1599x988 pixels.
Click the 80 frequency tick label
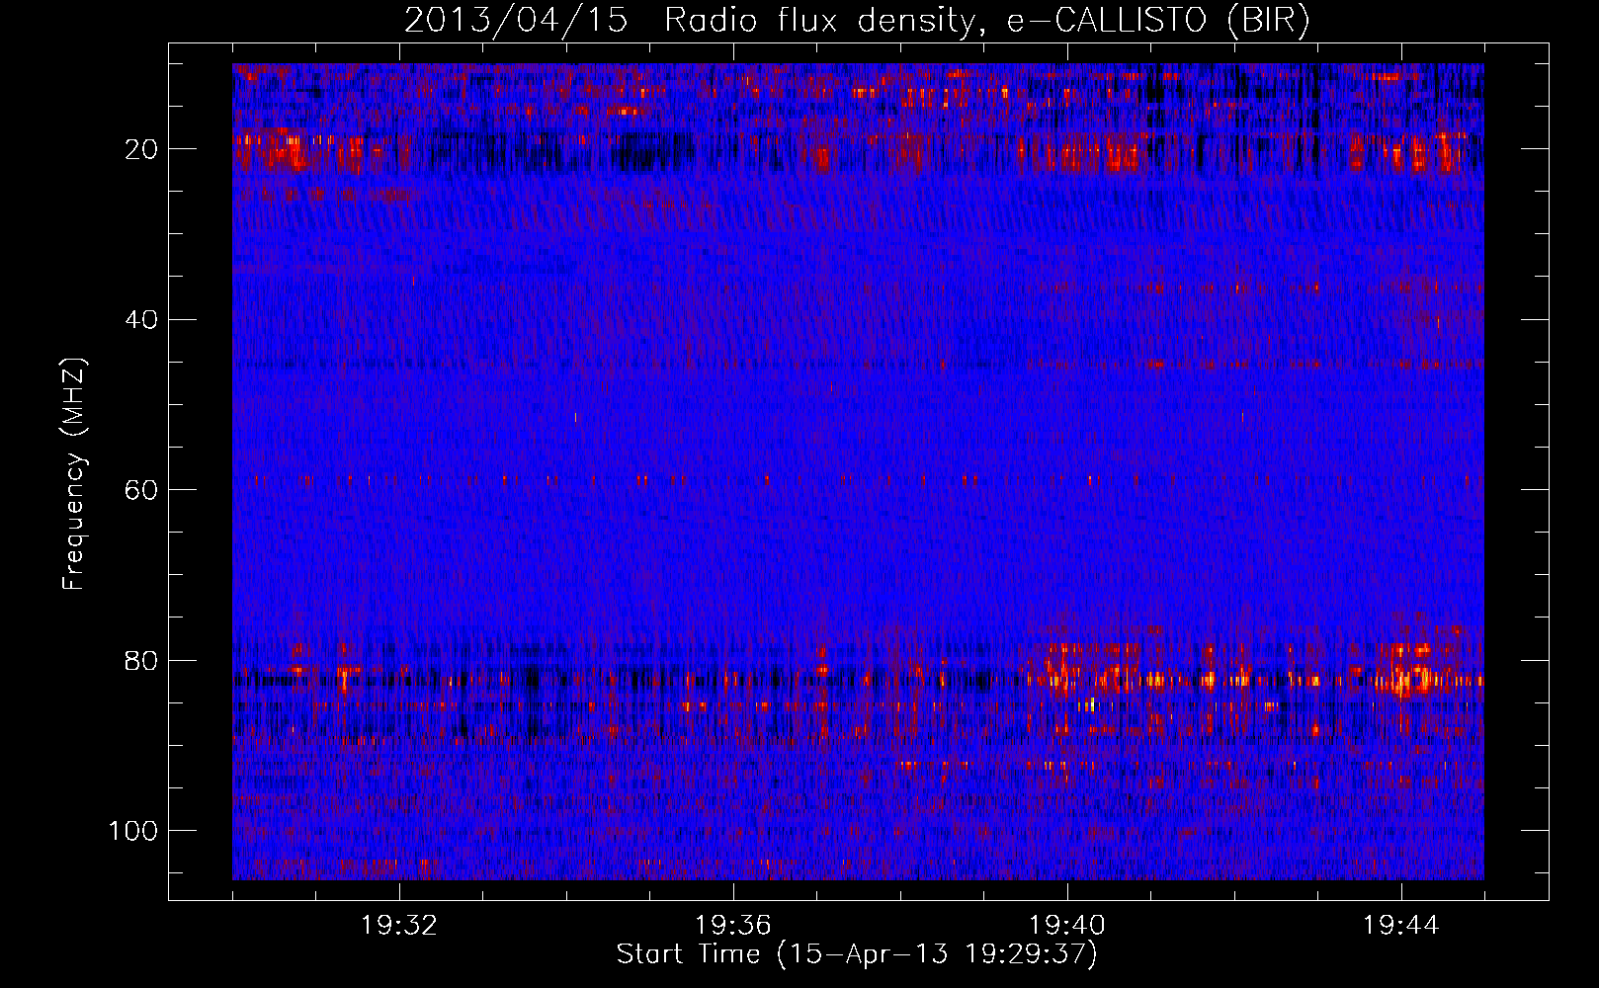click(143, 660)
